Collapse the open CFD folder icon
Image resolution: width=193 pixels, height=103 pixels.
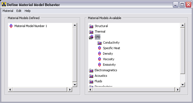coord(91,37)
